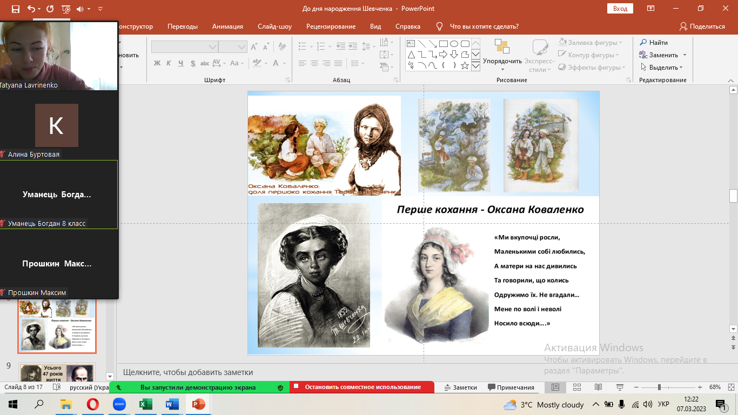This screenshot has width=738, height=415.
Task: Open the font name combo box
Action: click(x=184, y=47)
